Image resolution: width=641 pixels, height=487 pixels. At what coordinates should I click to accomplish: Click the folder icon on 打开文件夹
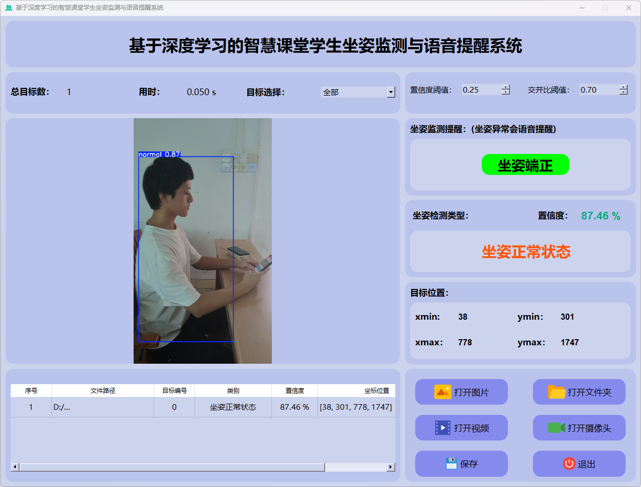[557, 392]
